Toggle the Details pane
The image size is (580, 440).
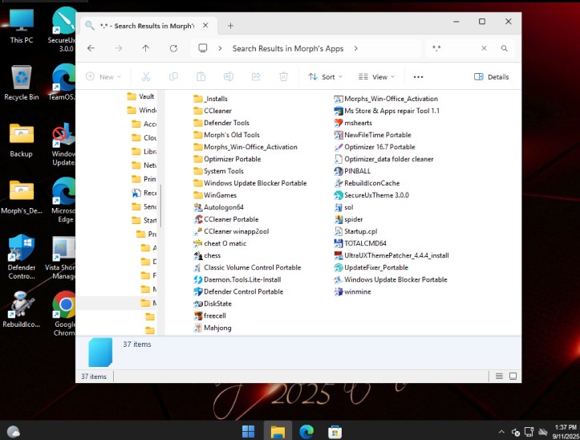pyautogui.click(x=491, y=76)
